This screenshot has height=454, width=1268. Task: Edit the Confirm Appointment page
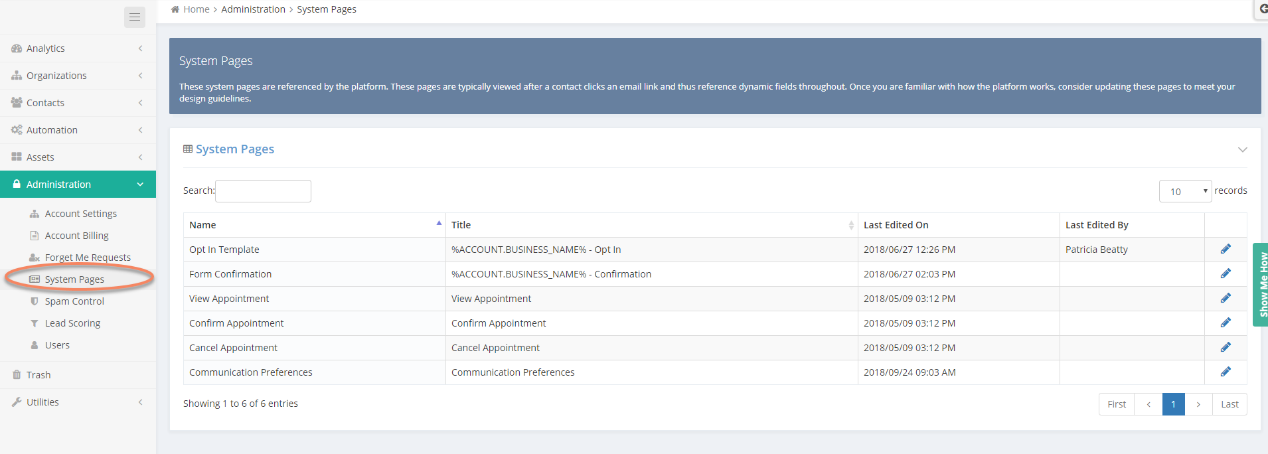coord(1226,323)
